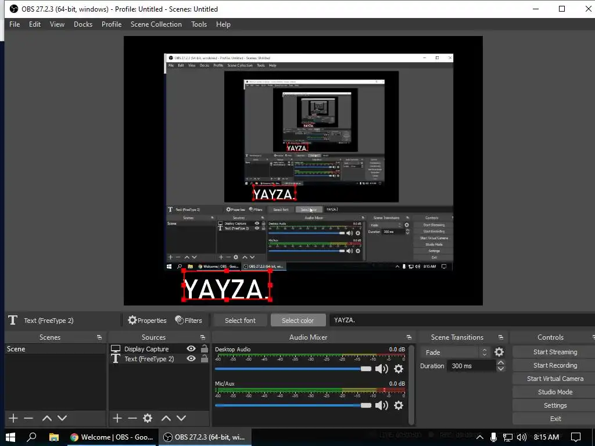Viewport: 595px width, 446px height.
Task: Open Settings from Controls panel
Action: pos(555,405)
